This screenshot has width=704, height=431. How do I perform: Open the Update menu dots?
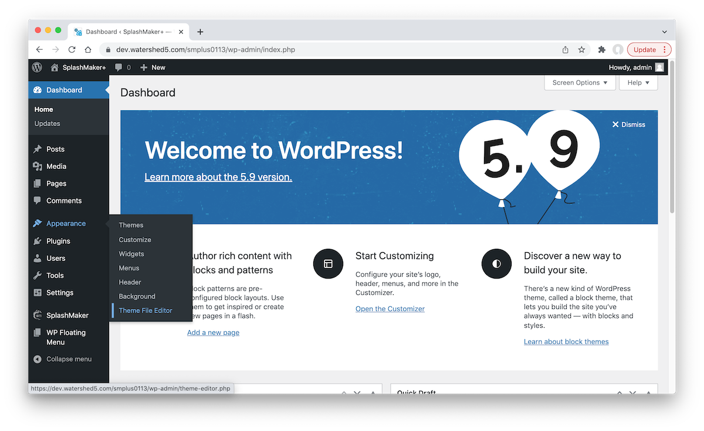[x=665, y=50]
